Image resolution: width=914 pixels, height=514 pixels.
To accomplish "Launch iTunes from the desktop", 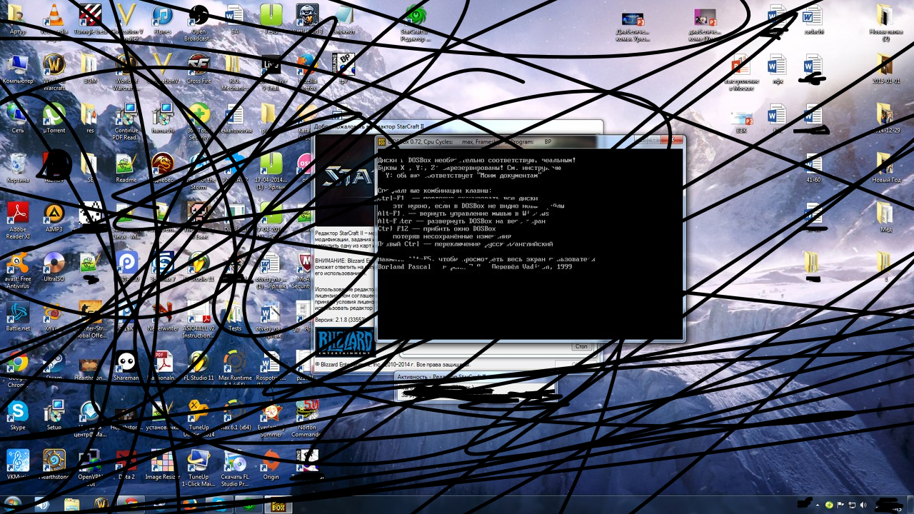I will tap(162, 17).
